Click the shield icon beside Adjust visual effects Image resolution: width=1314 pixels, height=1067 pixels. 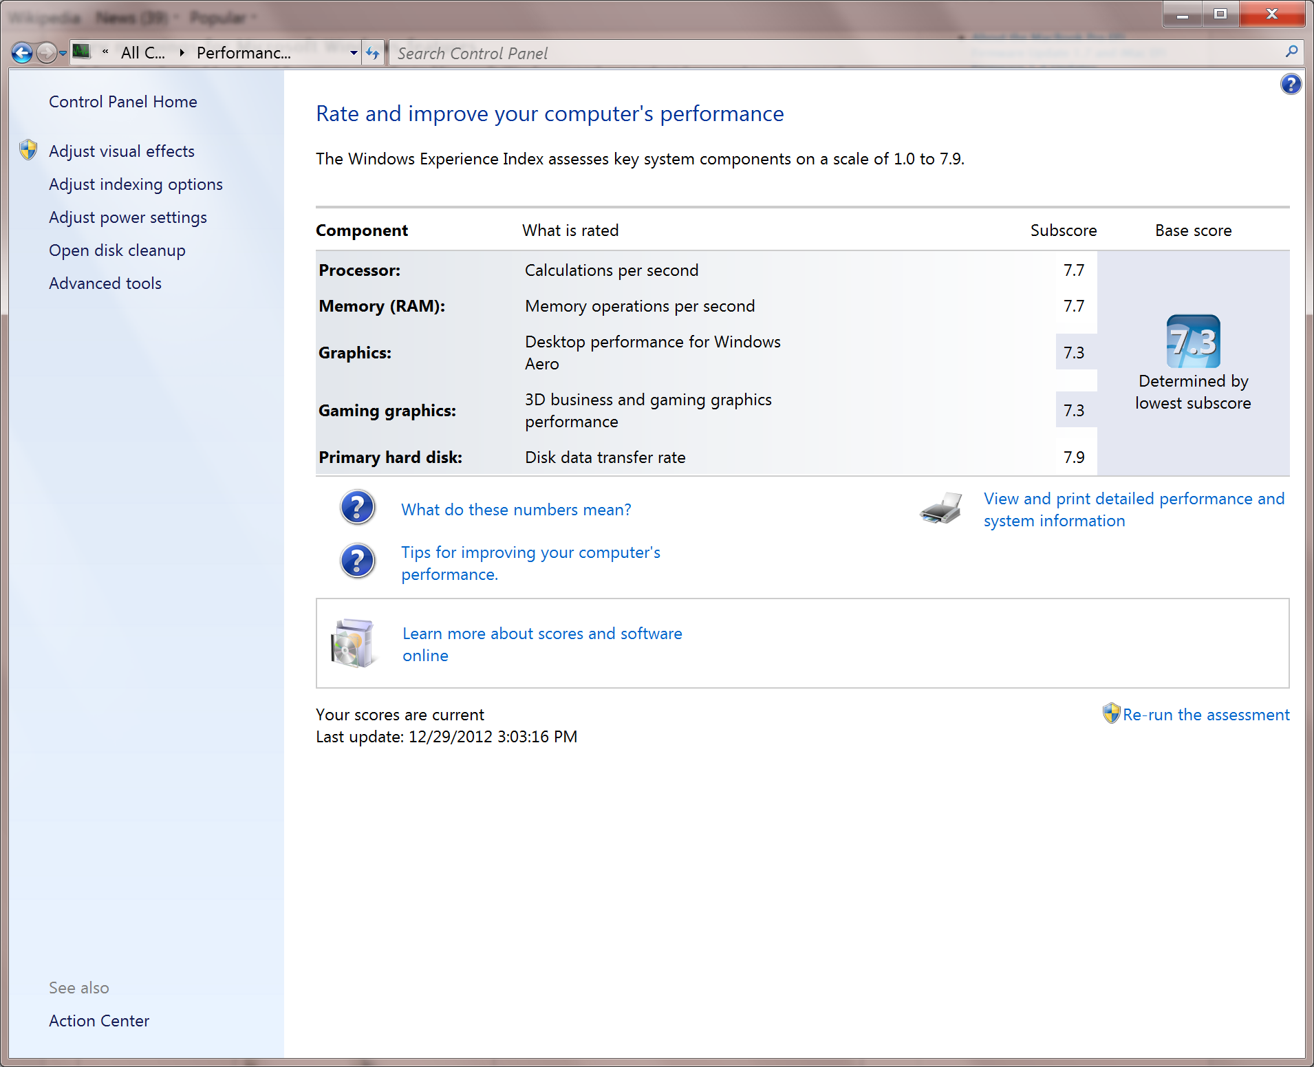(28, 149)
